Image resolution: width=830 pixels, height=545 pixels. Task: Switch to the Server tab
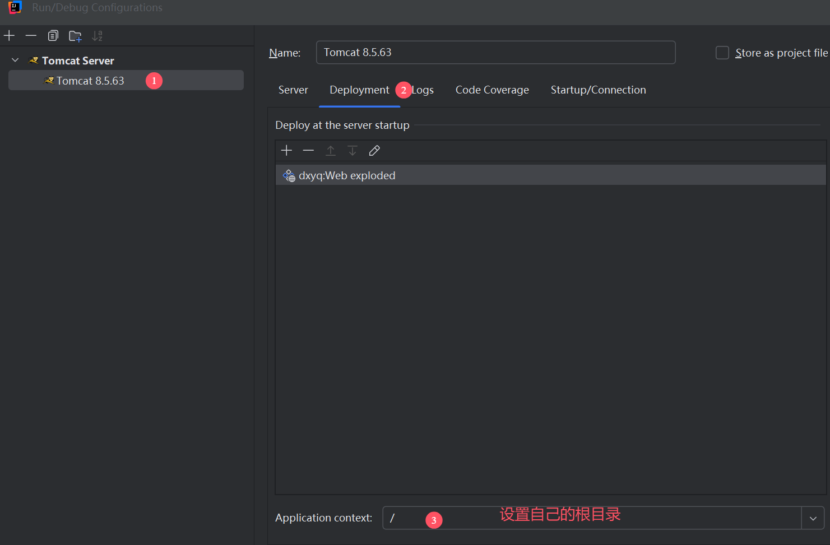tap(293, 90)
